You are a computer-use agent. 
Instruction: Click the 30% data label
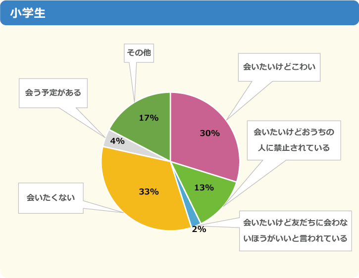point(210,133)
